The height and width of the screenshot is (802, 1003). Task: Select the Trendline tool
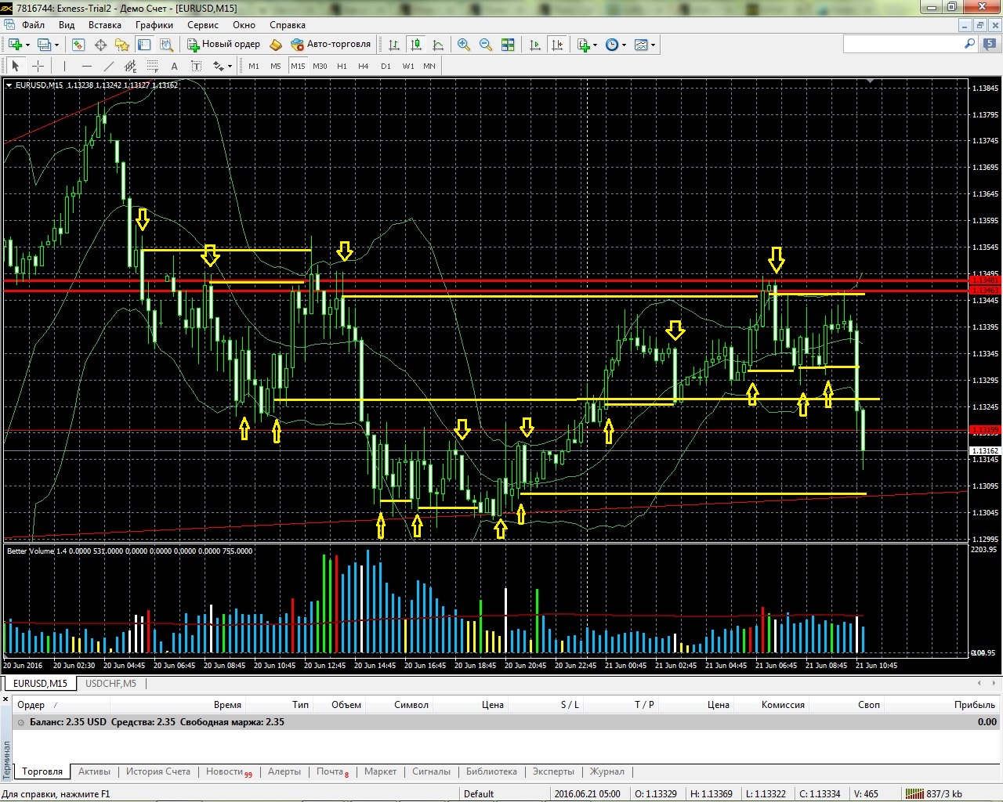108,67
